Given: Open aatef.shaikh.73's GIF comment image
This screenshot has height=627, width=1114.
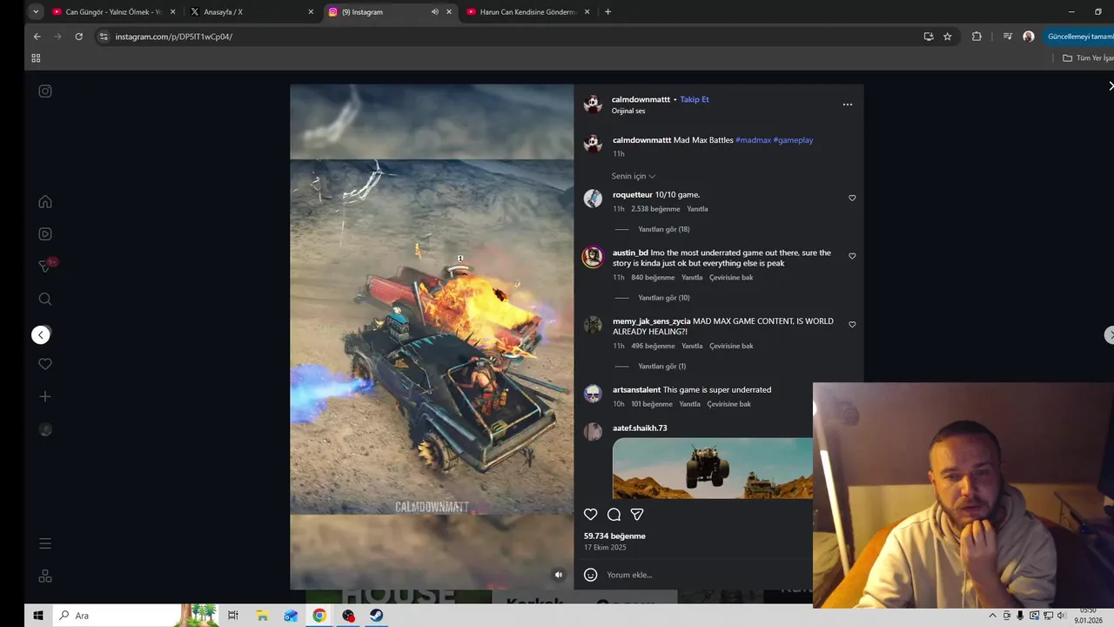Looking at the screenshot, I should tap(713, 469).
